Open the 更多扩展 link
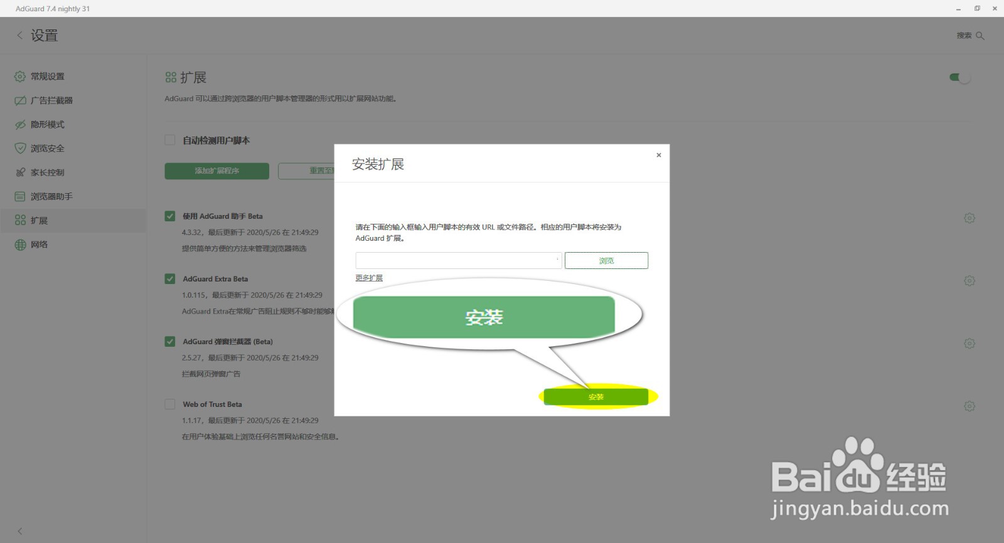This screenshot has width=1004, height=543. (369, 278)
